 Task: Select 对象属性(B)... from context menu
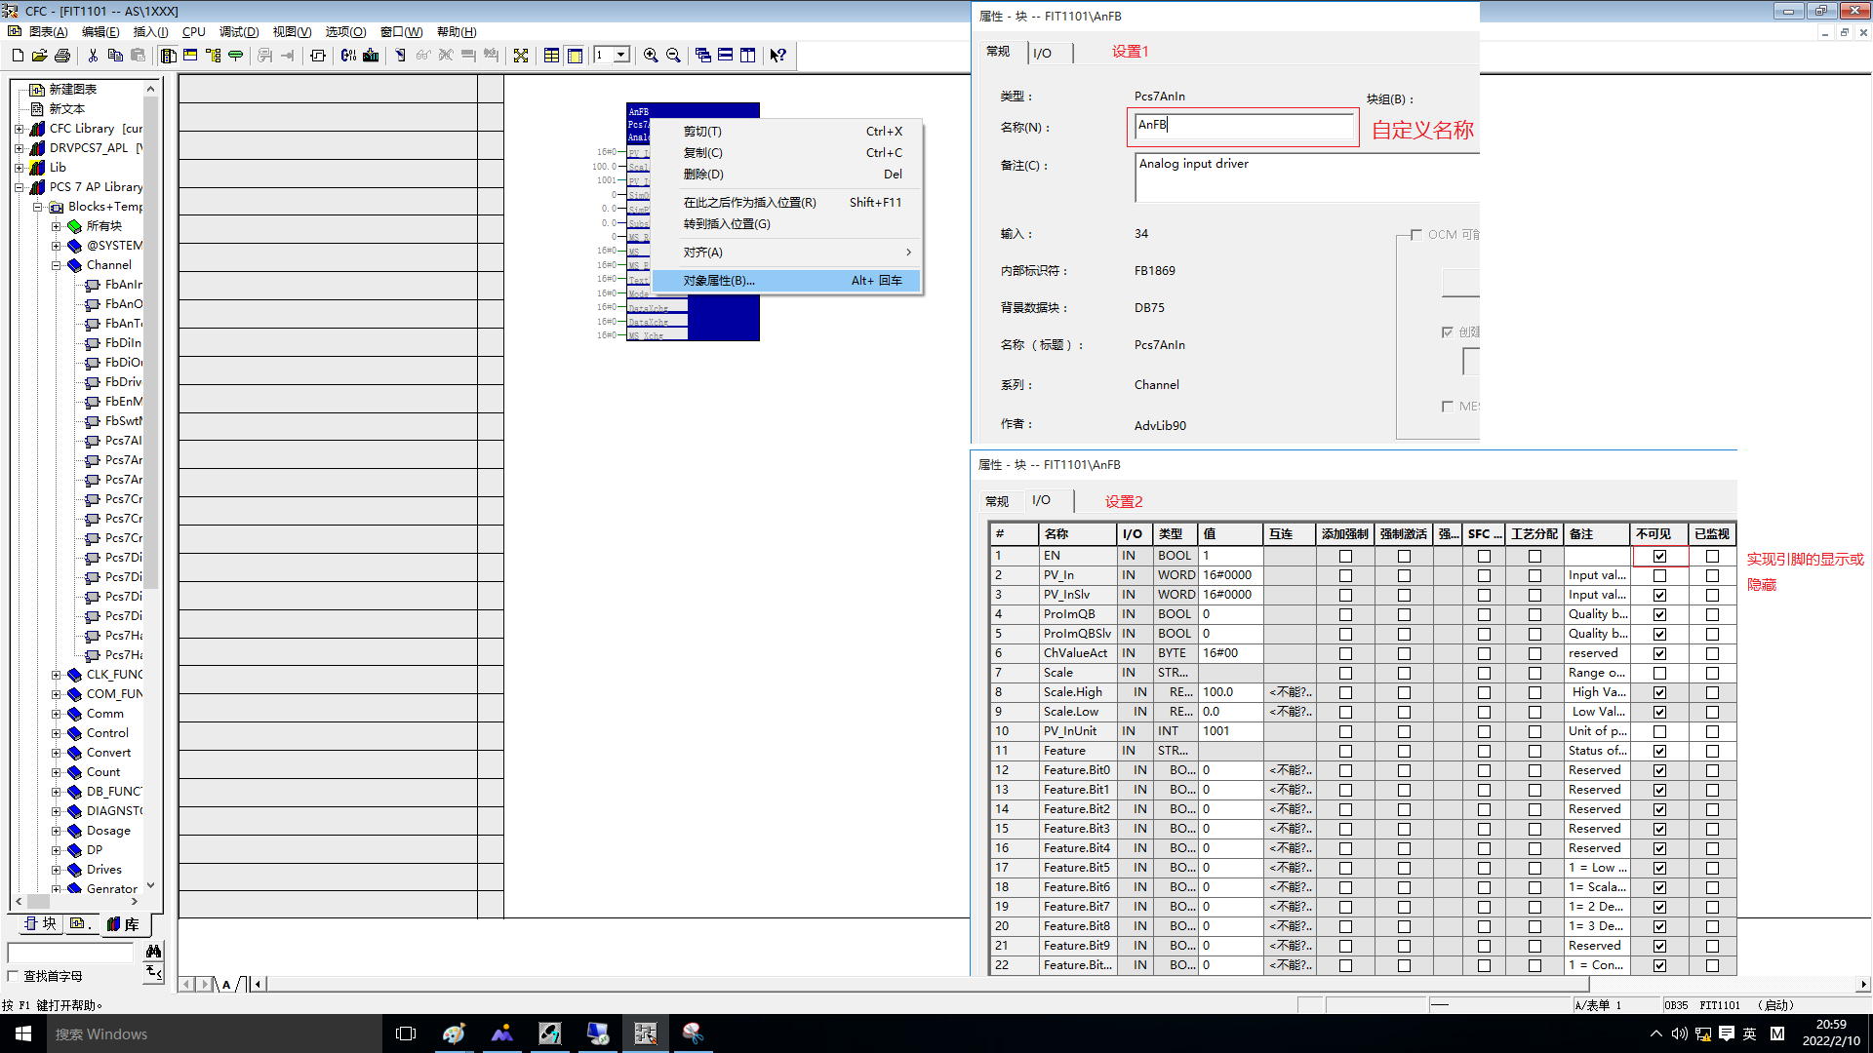coord(719,281)
